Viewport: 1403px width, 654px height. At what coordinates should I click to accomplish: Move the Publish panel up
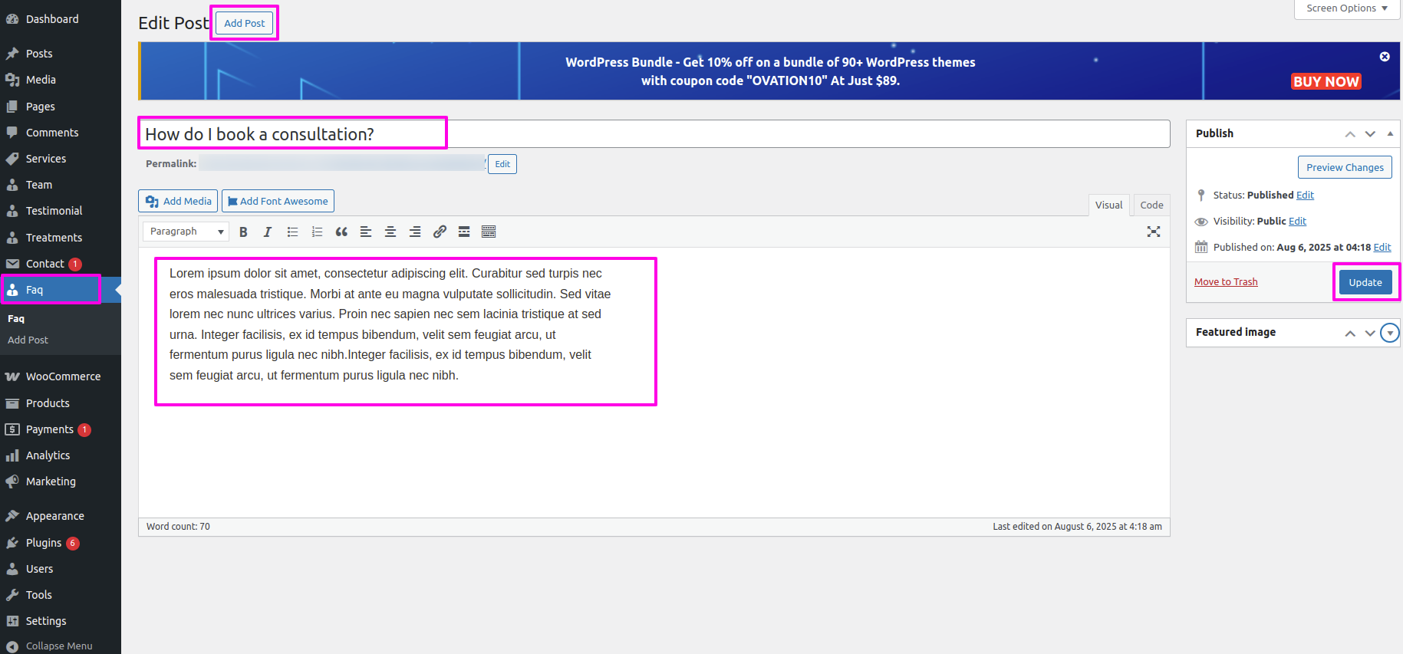(x=1350, y=133)
